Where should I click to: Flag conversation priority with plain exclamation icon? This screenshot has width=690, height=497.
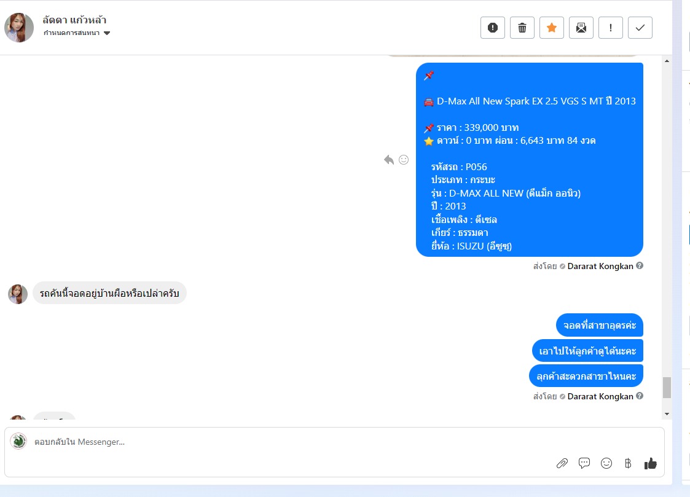coord(610,28)
